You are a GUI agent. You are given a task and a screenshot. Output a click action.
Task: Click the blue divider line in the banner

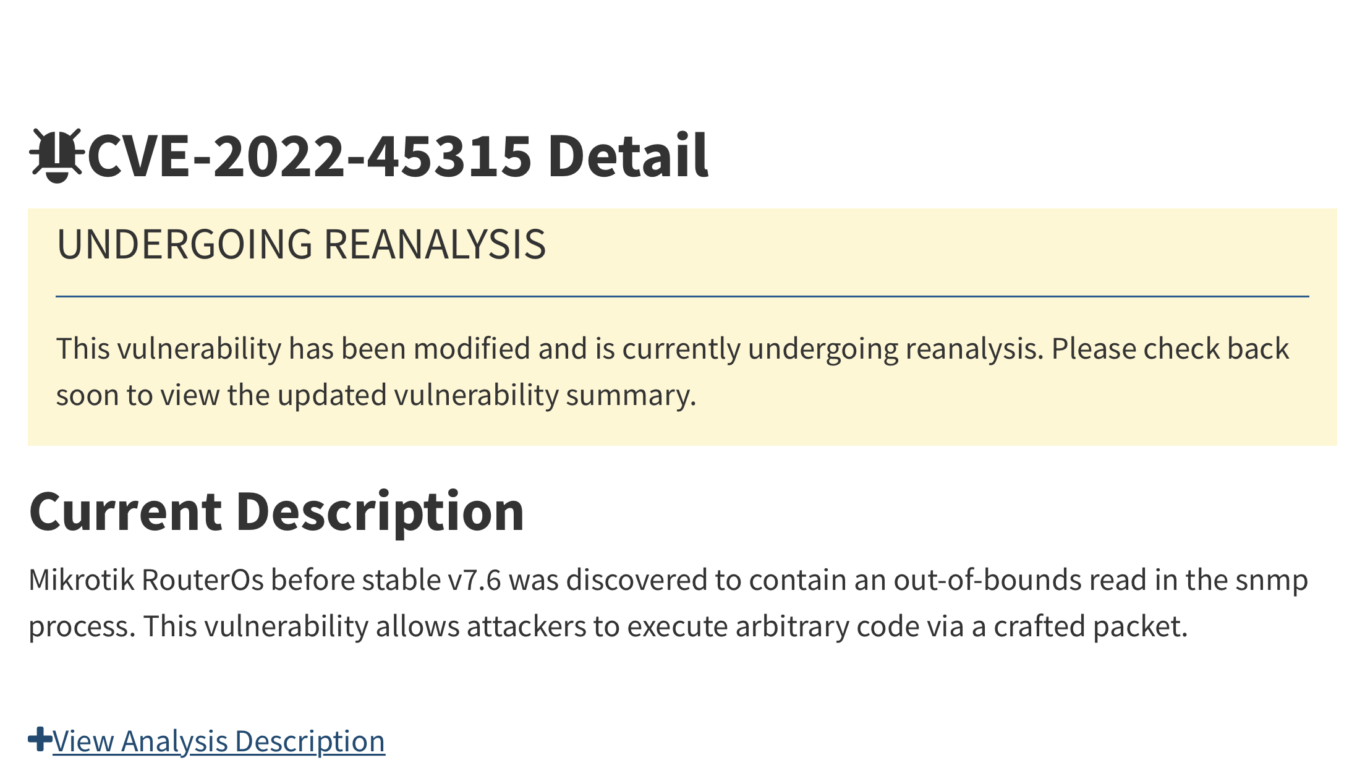[x=682, y=297]
